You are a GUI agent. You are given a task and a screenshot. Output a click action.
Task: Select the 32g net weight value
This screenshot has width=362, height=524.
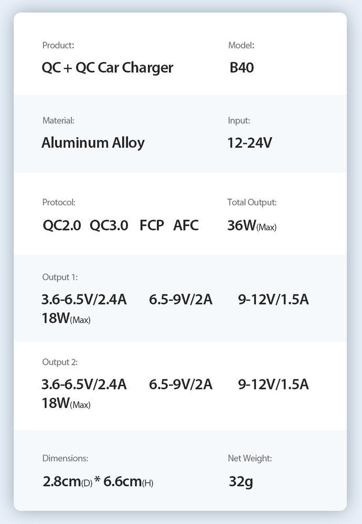click(x=241, y=482)
